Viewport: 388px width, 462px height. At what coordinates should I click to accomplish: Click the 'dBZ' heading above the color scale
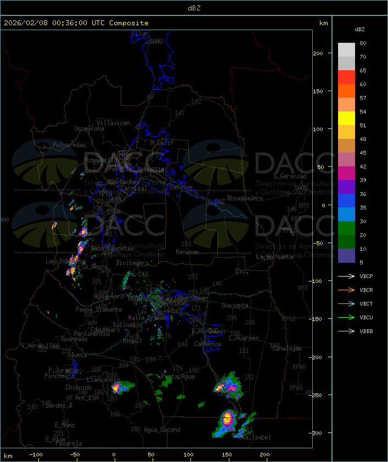coord(359,30)
